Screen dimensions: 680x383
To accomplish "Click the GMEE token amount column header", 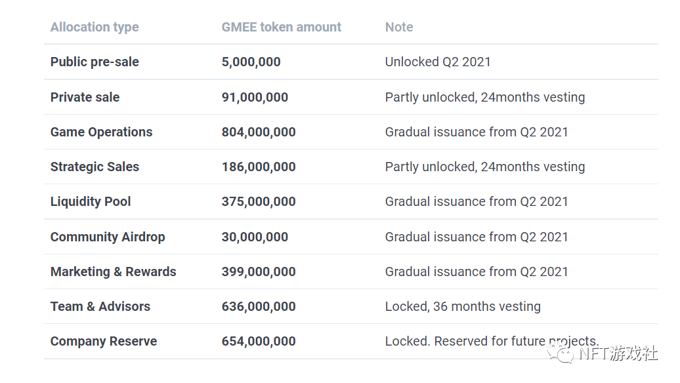I will tap(282, 28).
